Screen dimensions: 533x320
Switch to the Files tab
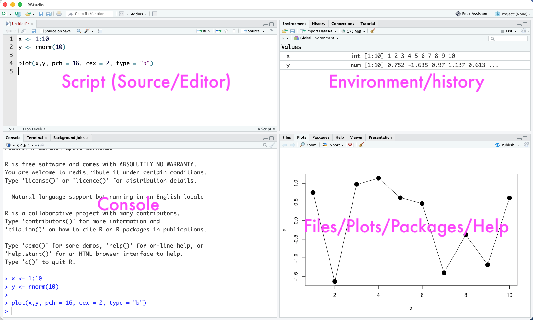[x=287, y=137]
